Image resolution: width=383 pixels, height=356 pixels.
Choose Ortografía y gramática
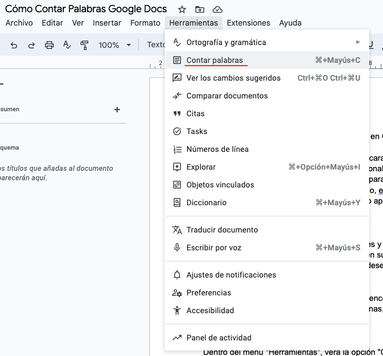click(267, 42)
